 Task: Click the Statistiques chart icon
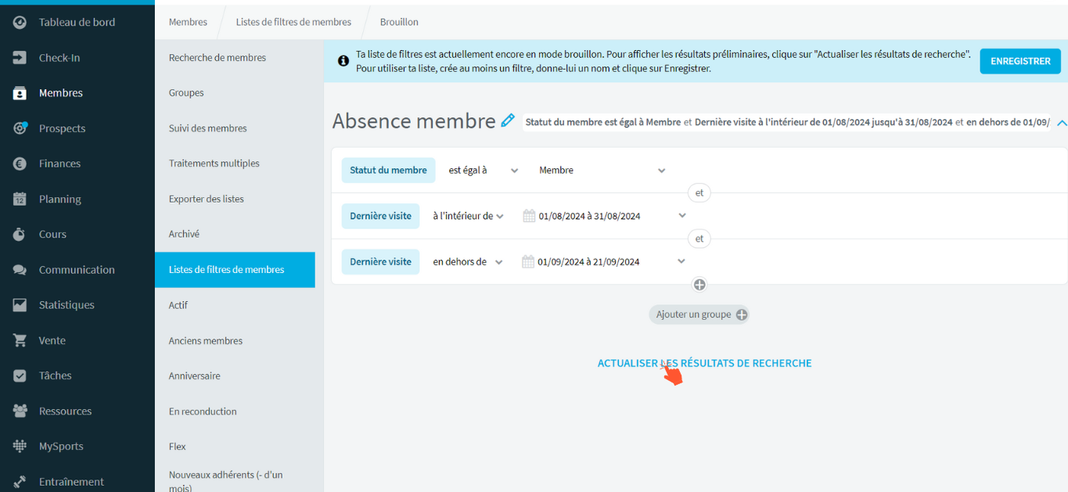(20, 305)
